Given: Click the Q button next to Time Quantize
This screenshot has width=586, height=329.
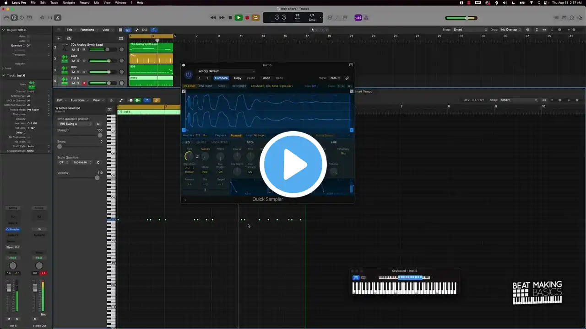Looking at the screenshot, I should 98,124.
